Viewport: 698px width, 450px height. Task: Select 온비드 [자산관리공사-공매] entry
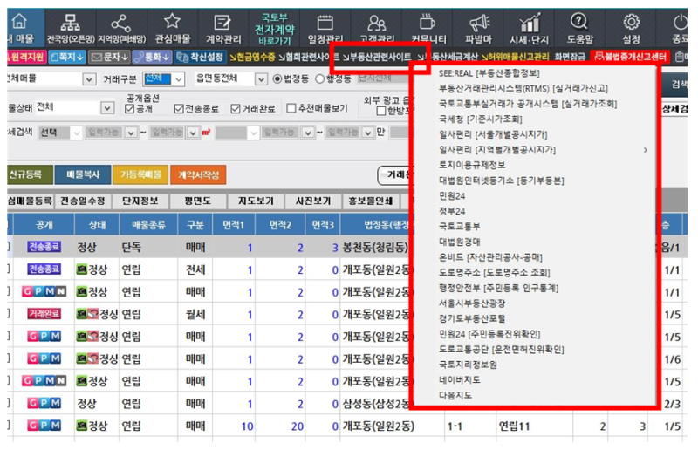(x=490, y=256)
